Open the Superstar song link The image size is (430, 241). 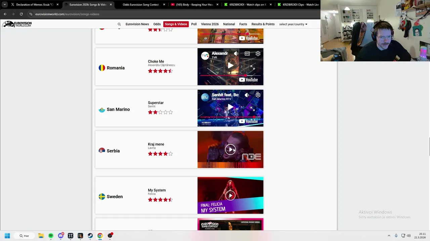(x=156, y=103)
